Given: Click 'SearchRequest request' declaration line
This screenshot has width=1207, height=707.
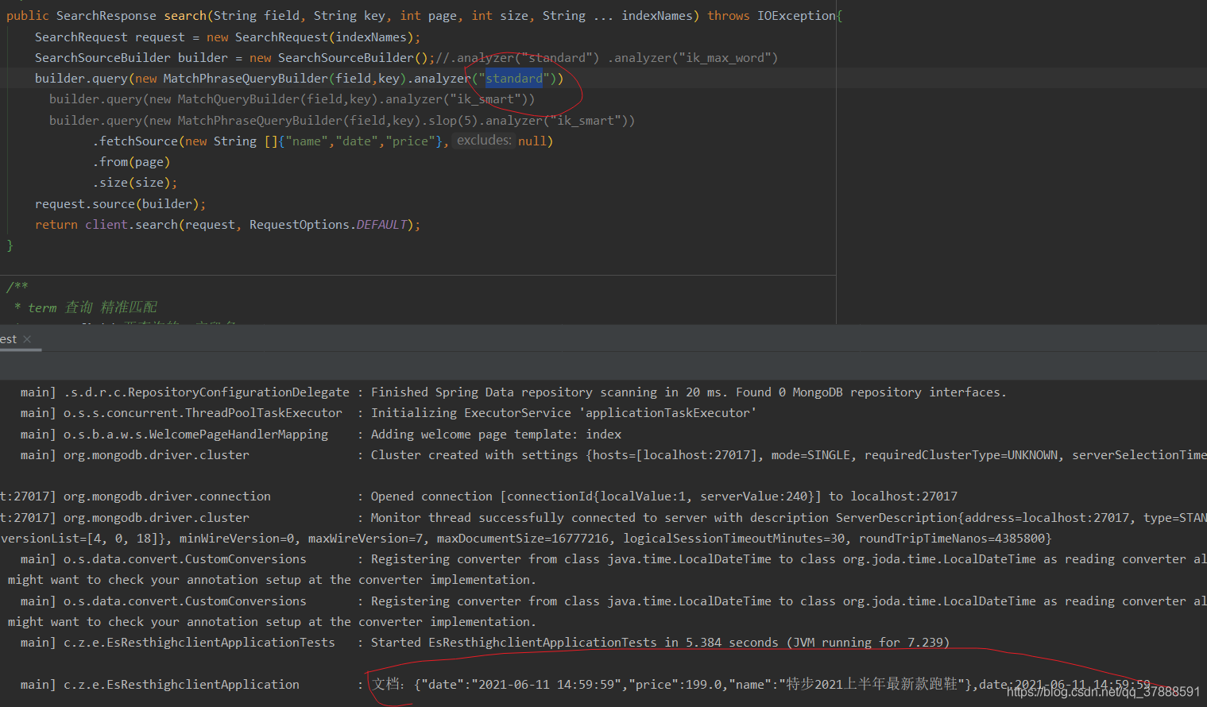Looking at the screenshot, I should click(x=227, y=37).
